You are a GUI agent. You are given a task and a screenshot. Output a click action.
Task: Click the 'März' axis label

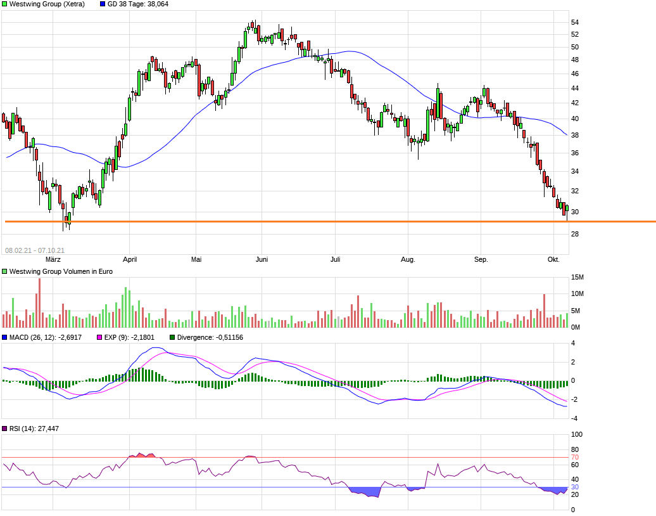coord(53,260)
